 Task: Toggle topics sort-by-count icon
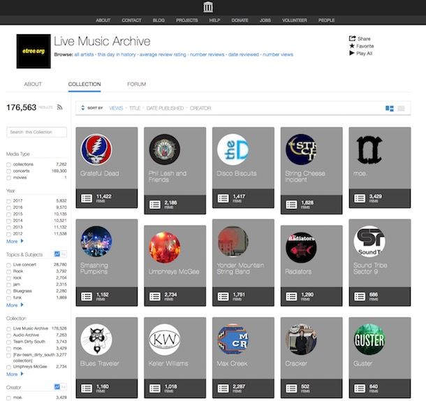tap(57, 254)
